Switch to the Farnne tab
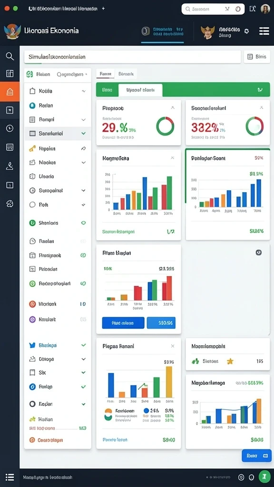The width and height of the screenshot is (274, 487). coord(106,74)
